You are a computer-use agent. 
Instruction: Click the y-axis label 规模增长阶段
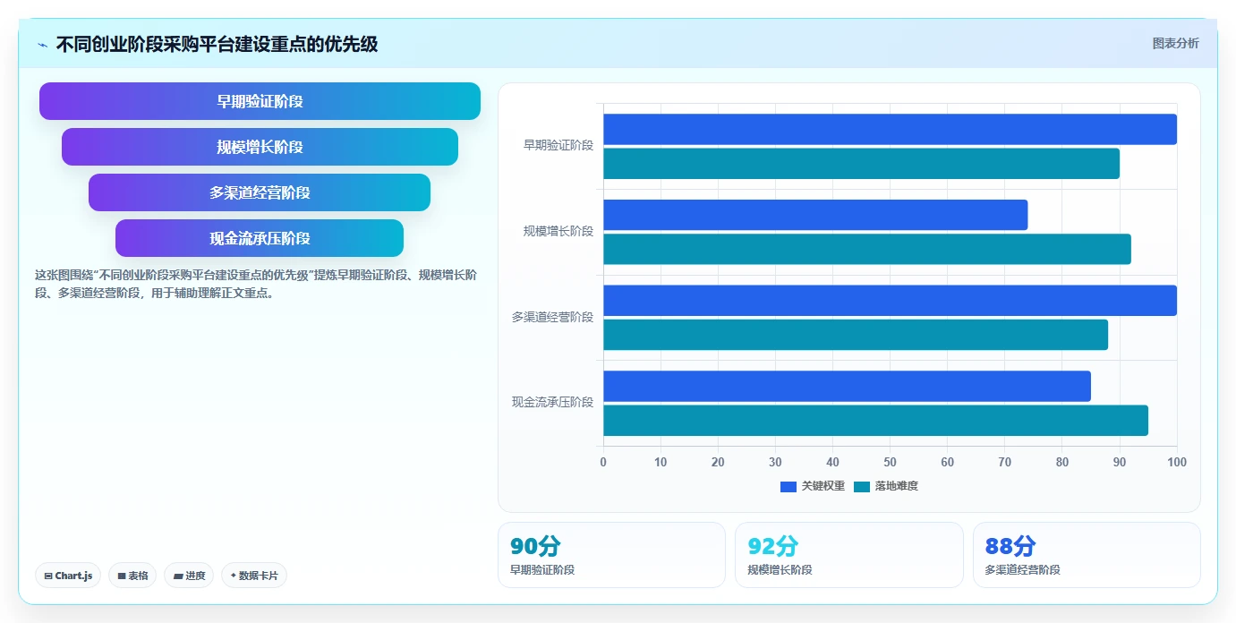(x=558, y=231)
